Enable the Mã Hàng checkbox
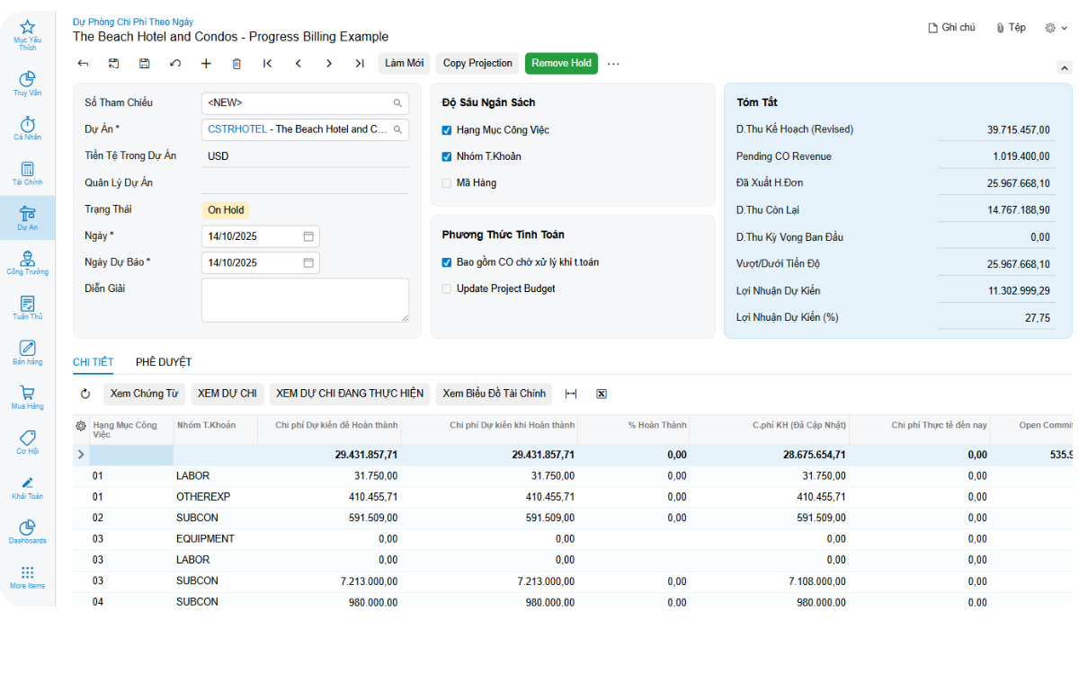The height and width of the screenshot is (674, 1079). click(x=446, y=184)
